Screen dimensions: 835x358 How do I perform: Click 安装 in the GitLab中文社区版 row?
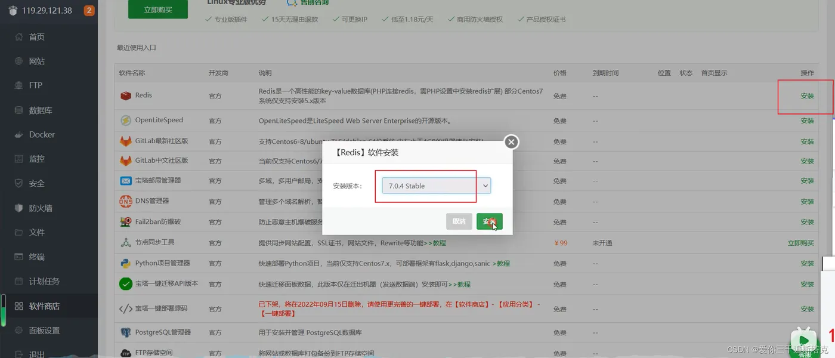coord(807,161)
